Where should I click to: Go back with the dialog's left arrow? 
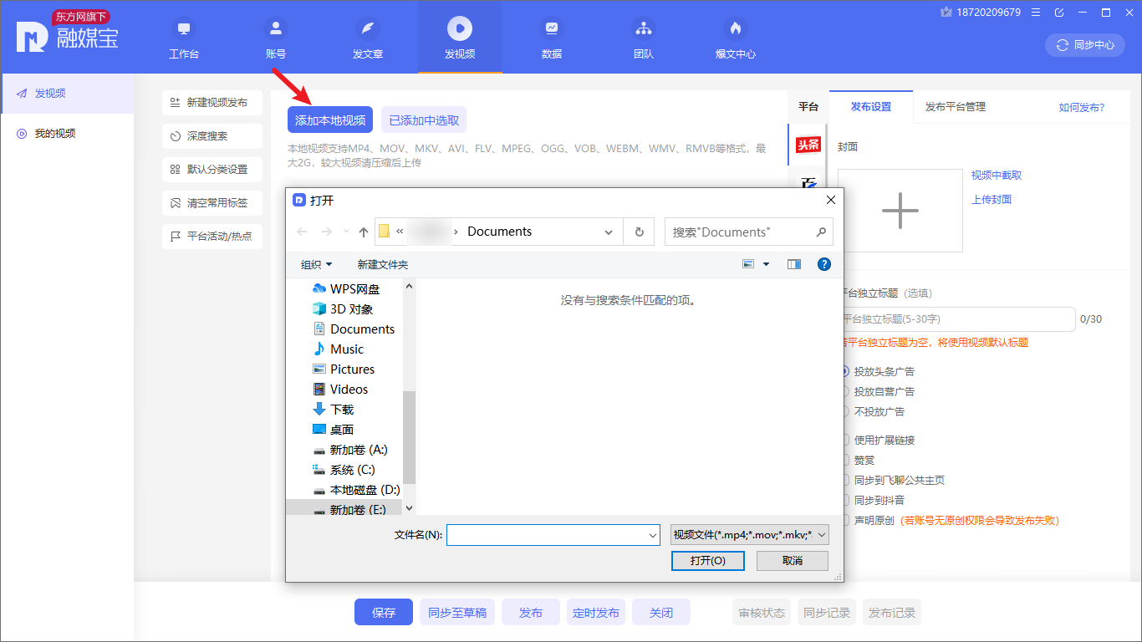pyautogui.click(x=303, y=232)
